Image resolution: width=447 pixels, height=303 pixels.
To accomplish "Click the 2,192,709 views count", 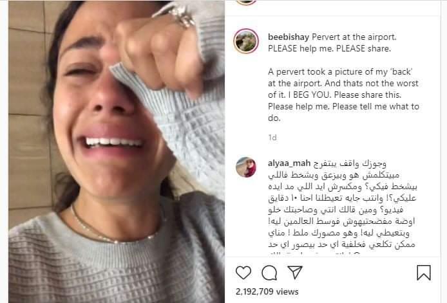I will (x=267, y=291).
